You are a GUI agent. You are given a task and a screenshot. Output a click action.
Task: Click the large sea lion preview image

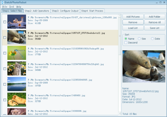point(144,66)
